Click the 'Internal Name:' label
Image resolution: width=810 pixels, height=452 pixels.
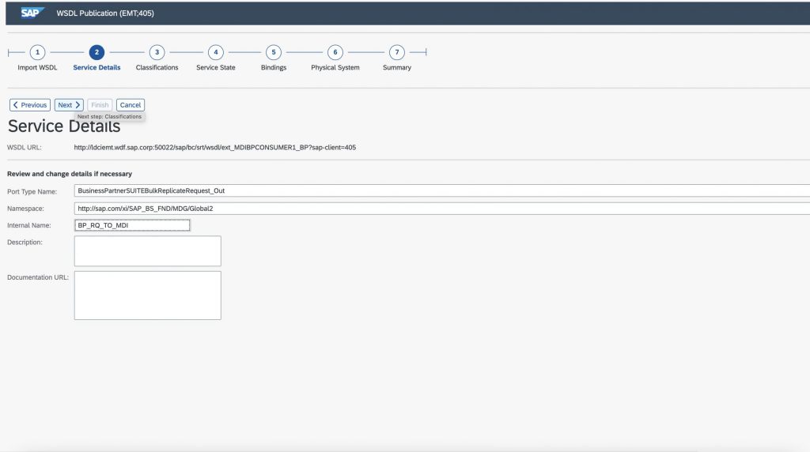point(29,225)
